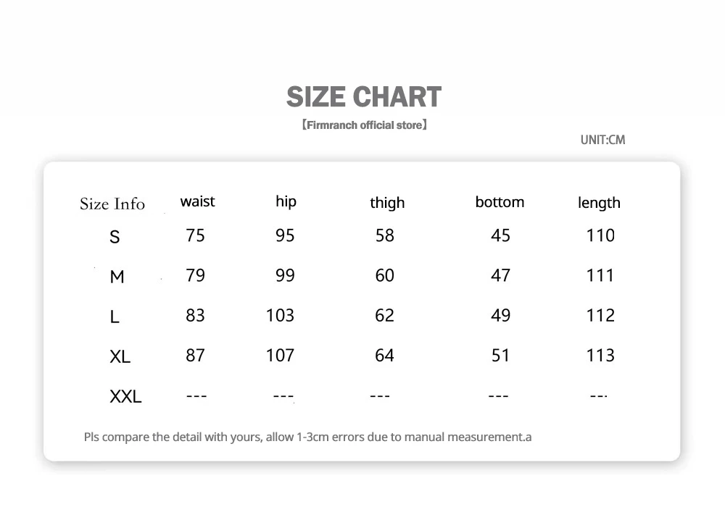Click the manual measurement disclaimer text
Image resolution: width=725 pixels, height=507 pixels.
click(307, 437)
